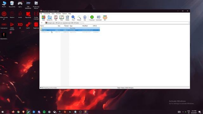Screen dimensions: 203x114
Task: Open the Tools menu
Action: [x=53, y=14]
